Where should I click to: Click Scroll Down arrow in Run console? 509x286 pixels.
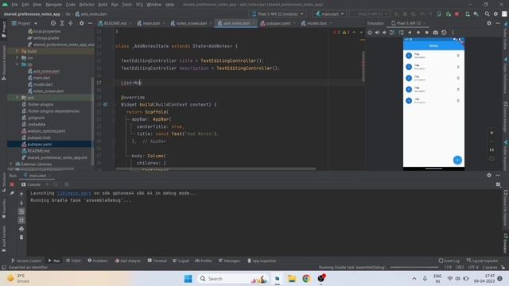(x=21, y=203)
